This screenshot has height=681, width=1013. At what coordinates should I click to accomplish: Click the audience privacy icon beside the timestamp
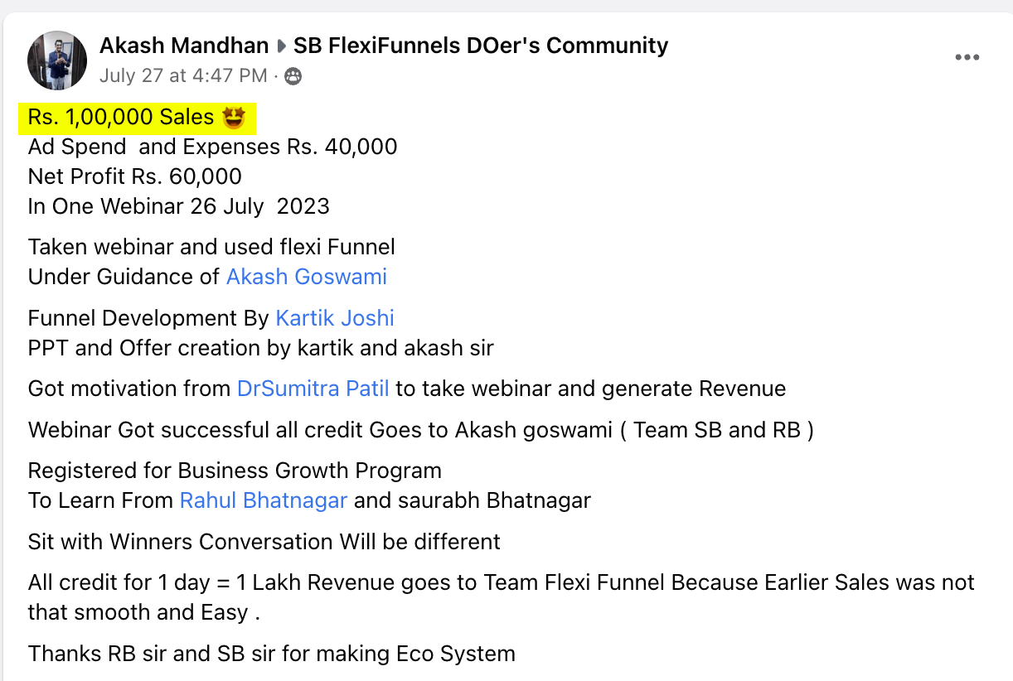click(294, 76)
